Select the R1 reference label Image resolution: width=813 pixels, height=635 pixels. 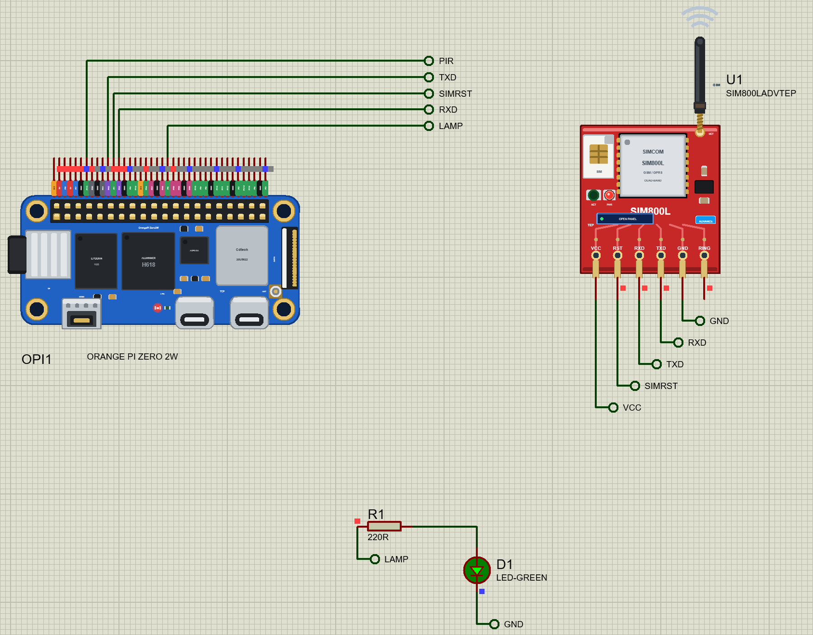(x=376, y=514)
